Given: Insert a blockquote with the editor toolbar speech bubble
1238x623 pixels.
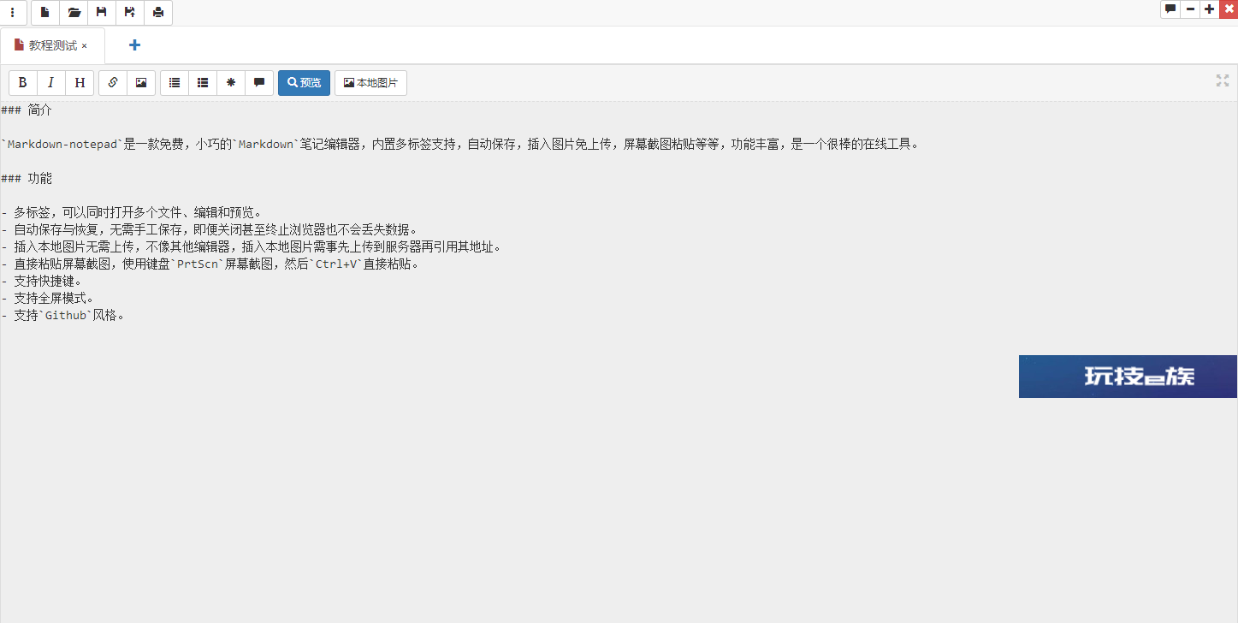Looking at the screenshot, I should [259, 83].
